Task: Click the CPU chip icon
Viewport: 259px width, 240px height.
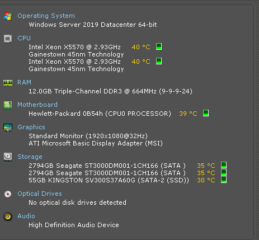Action: click(x=8, y=39)
